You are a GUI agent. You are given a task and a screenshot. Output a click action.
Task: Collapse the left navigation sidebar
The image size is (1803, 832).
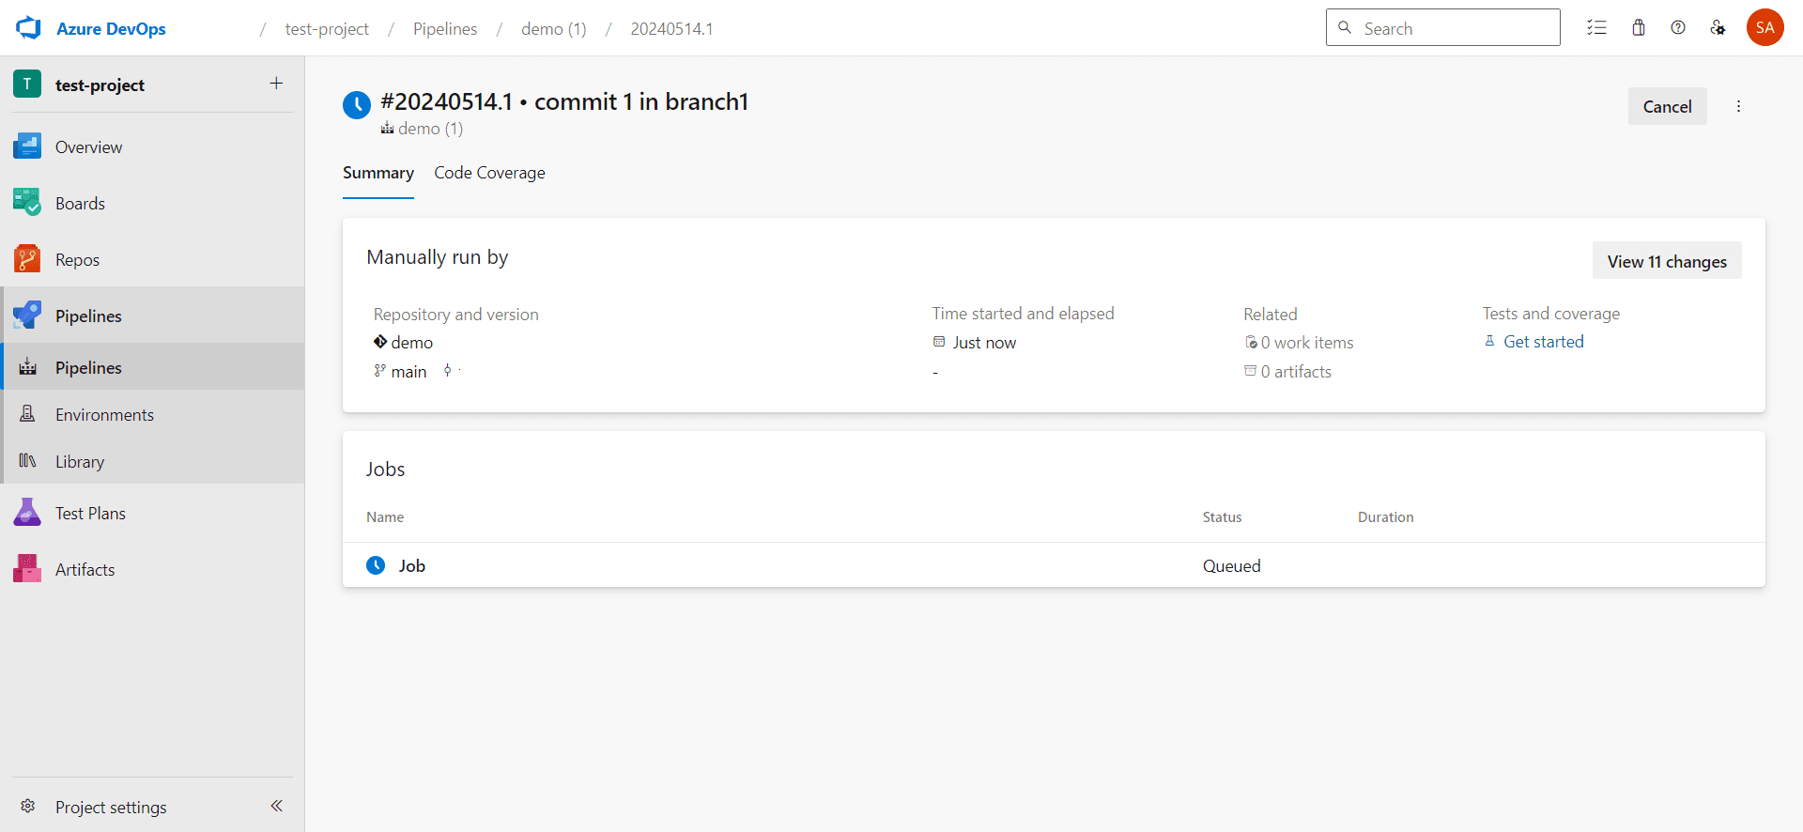coord(277,806)
